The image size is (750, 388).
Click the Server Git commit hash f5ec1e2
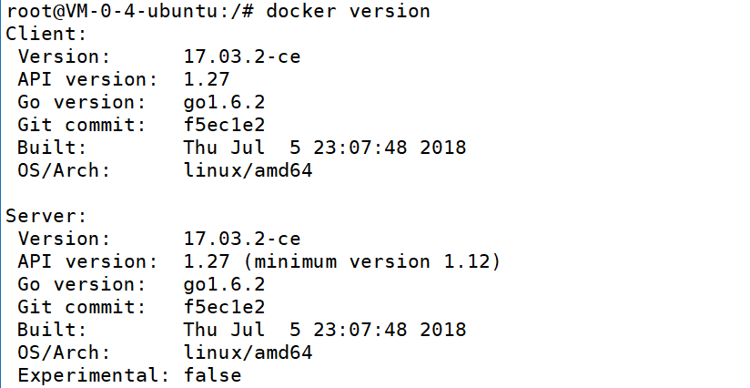click(224, 307)
